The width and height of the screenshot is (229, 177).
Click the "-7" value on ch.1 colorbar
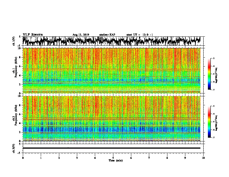[213, 90]
